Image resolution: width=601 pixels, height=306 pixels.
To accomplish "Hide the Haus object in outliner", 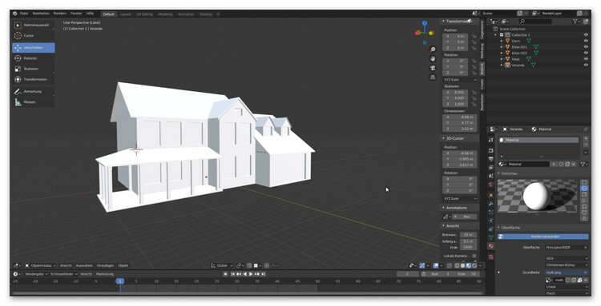I will tap(586, 59).
